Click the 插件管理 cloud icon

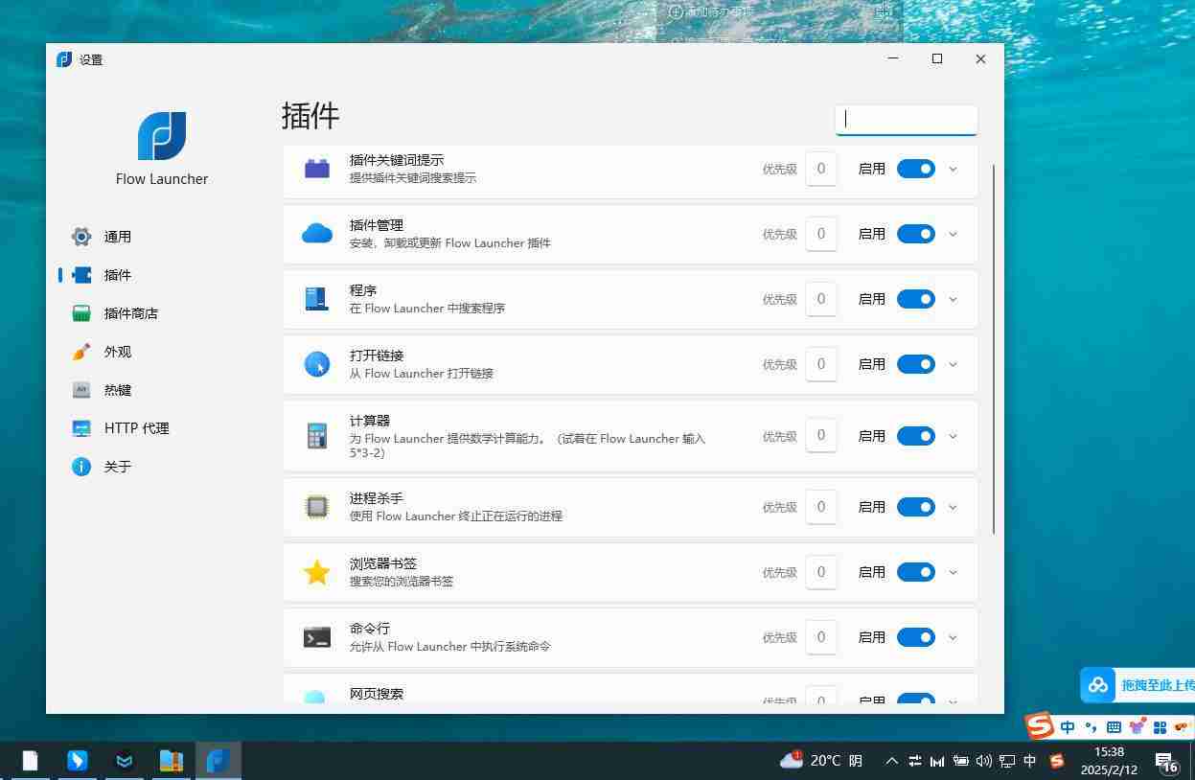(x=316, y=234)
